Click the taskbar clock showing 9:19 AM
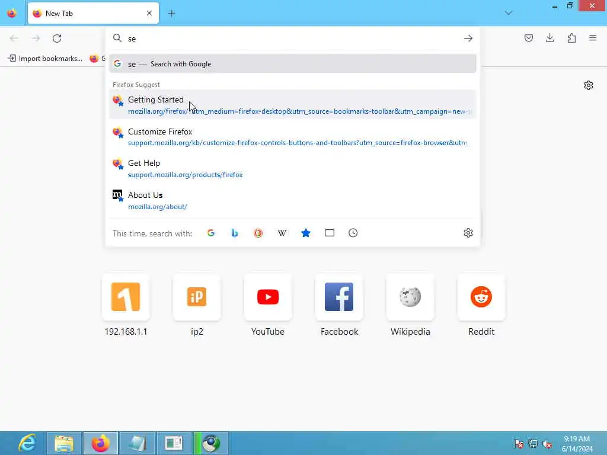The height and width of the screenshot is (455, 607). (577, 443)
